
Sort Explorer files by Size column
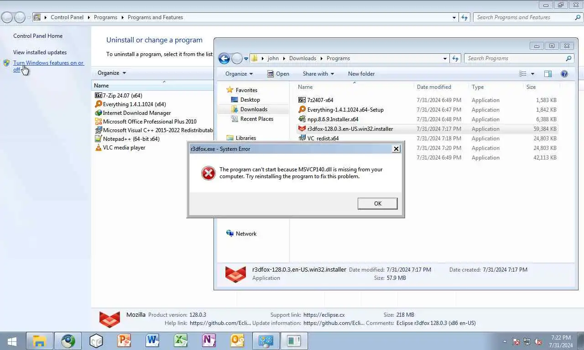tap(531, 87)
